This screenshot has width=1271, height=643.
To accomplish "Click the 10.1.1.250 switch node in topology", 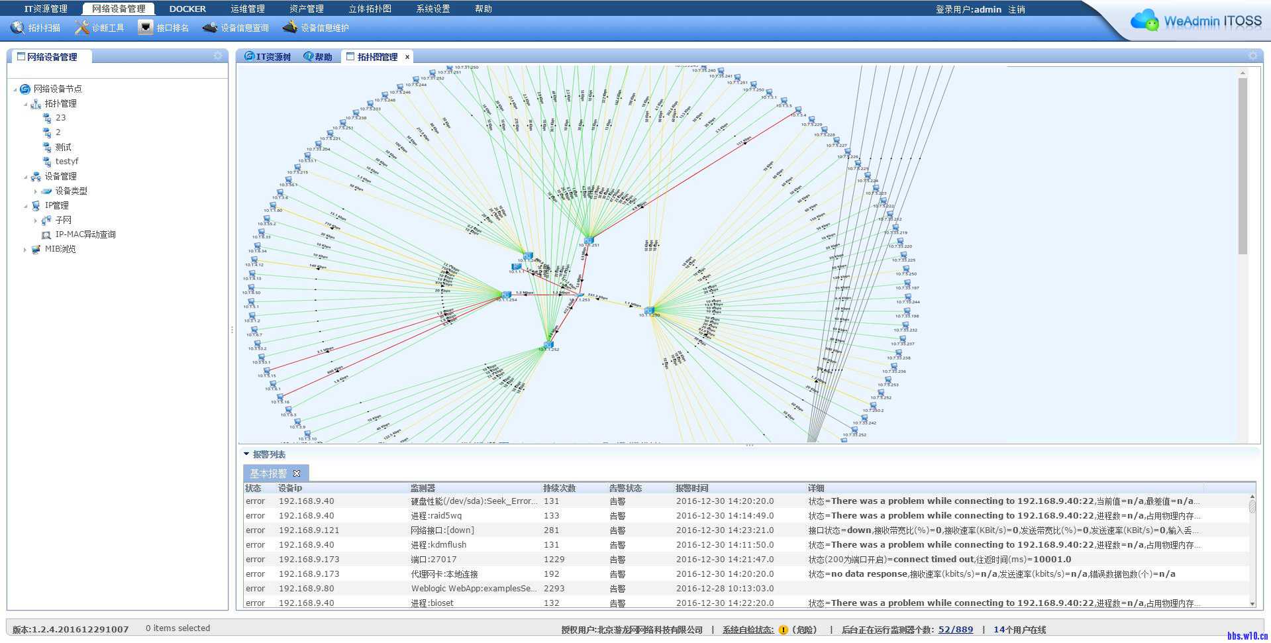I will [649, 310].
